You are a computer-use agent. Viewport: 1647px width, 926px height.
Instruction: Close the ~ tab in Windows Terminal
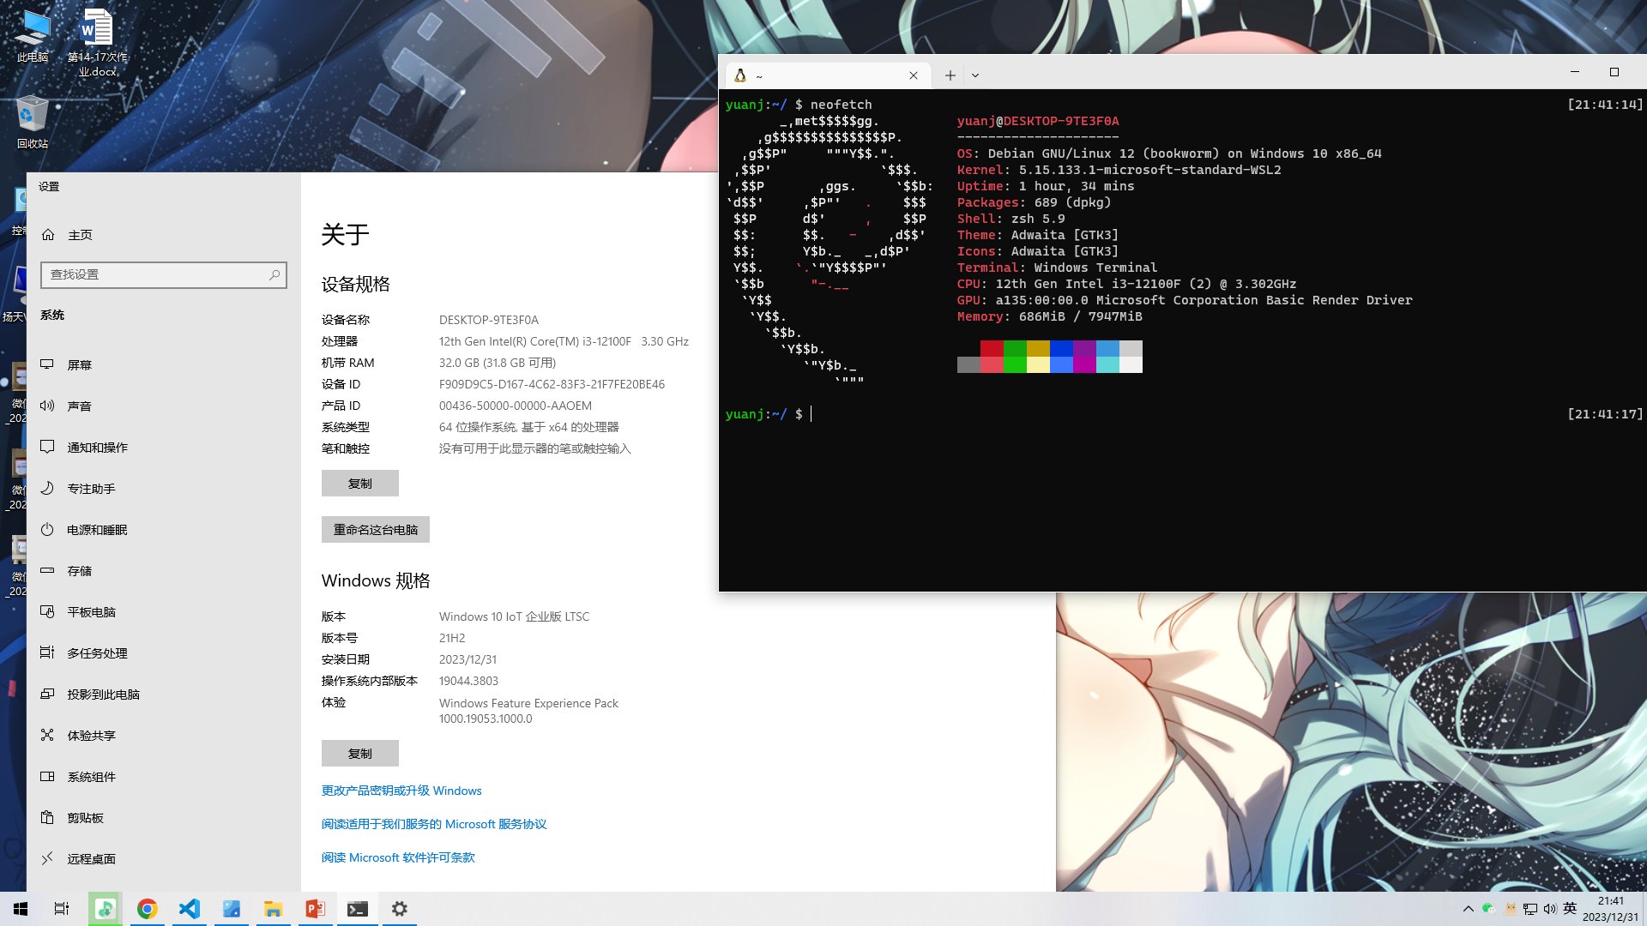(x=914, y=75)
